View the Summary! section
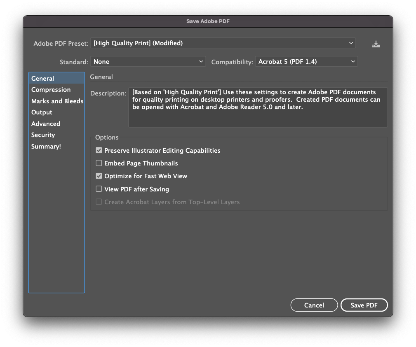Image resolution: width=416 pixels, height=347 pixels. coord(56,147)
